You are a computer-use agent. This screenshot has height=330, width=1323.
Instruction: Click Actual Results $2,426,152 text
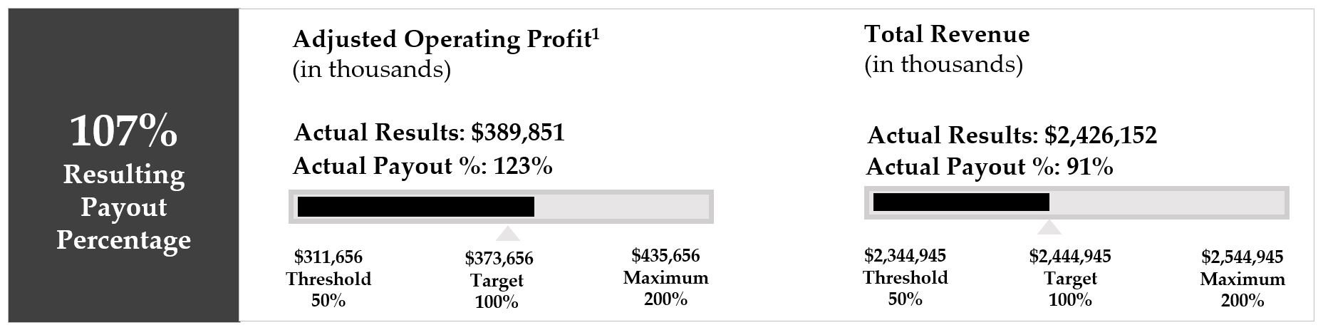[x=1012, y=135]
